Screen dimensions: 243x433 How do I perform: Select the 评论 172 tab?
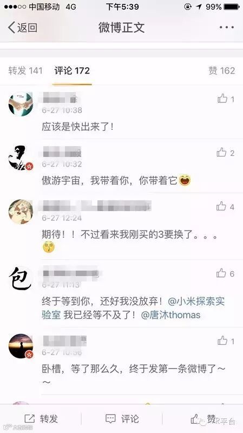pyautogui.click(x=72, y=71)
